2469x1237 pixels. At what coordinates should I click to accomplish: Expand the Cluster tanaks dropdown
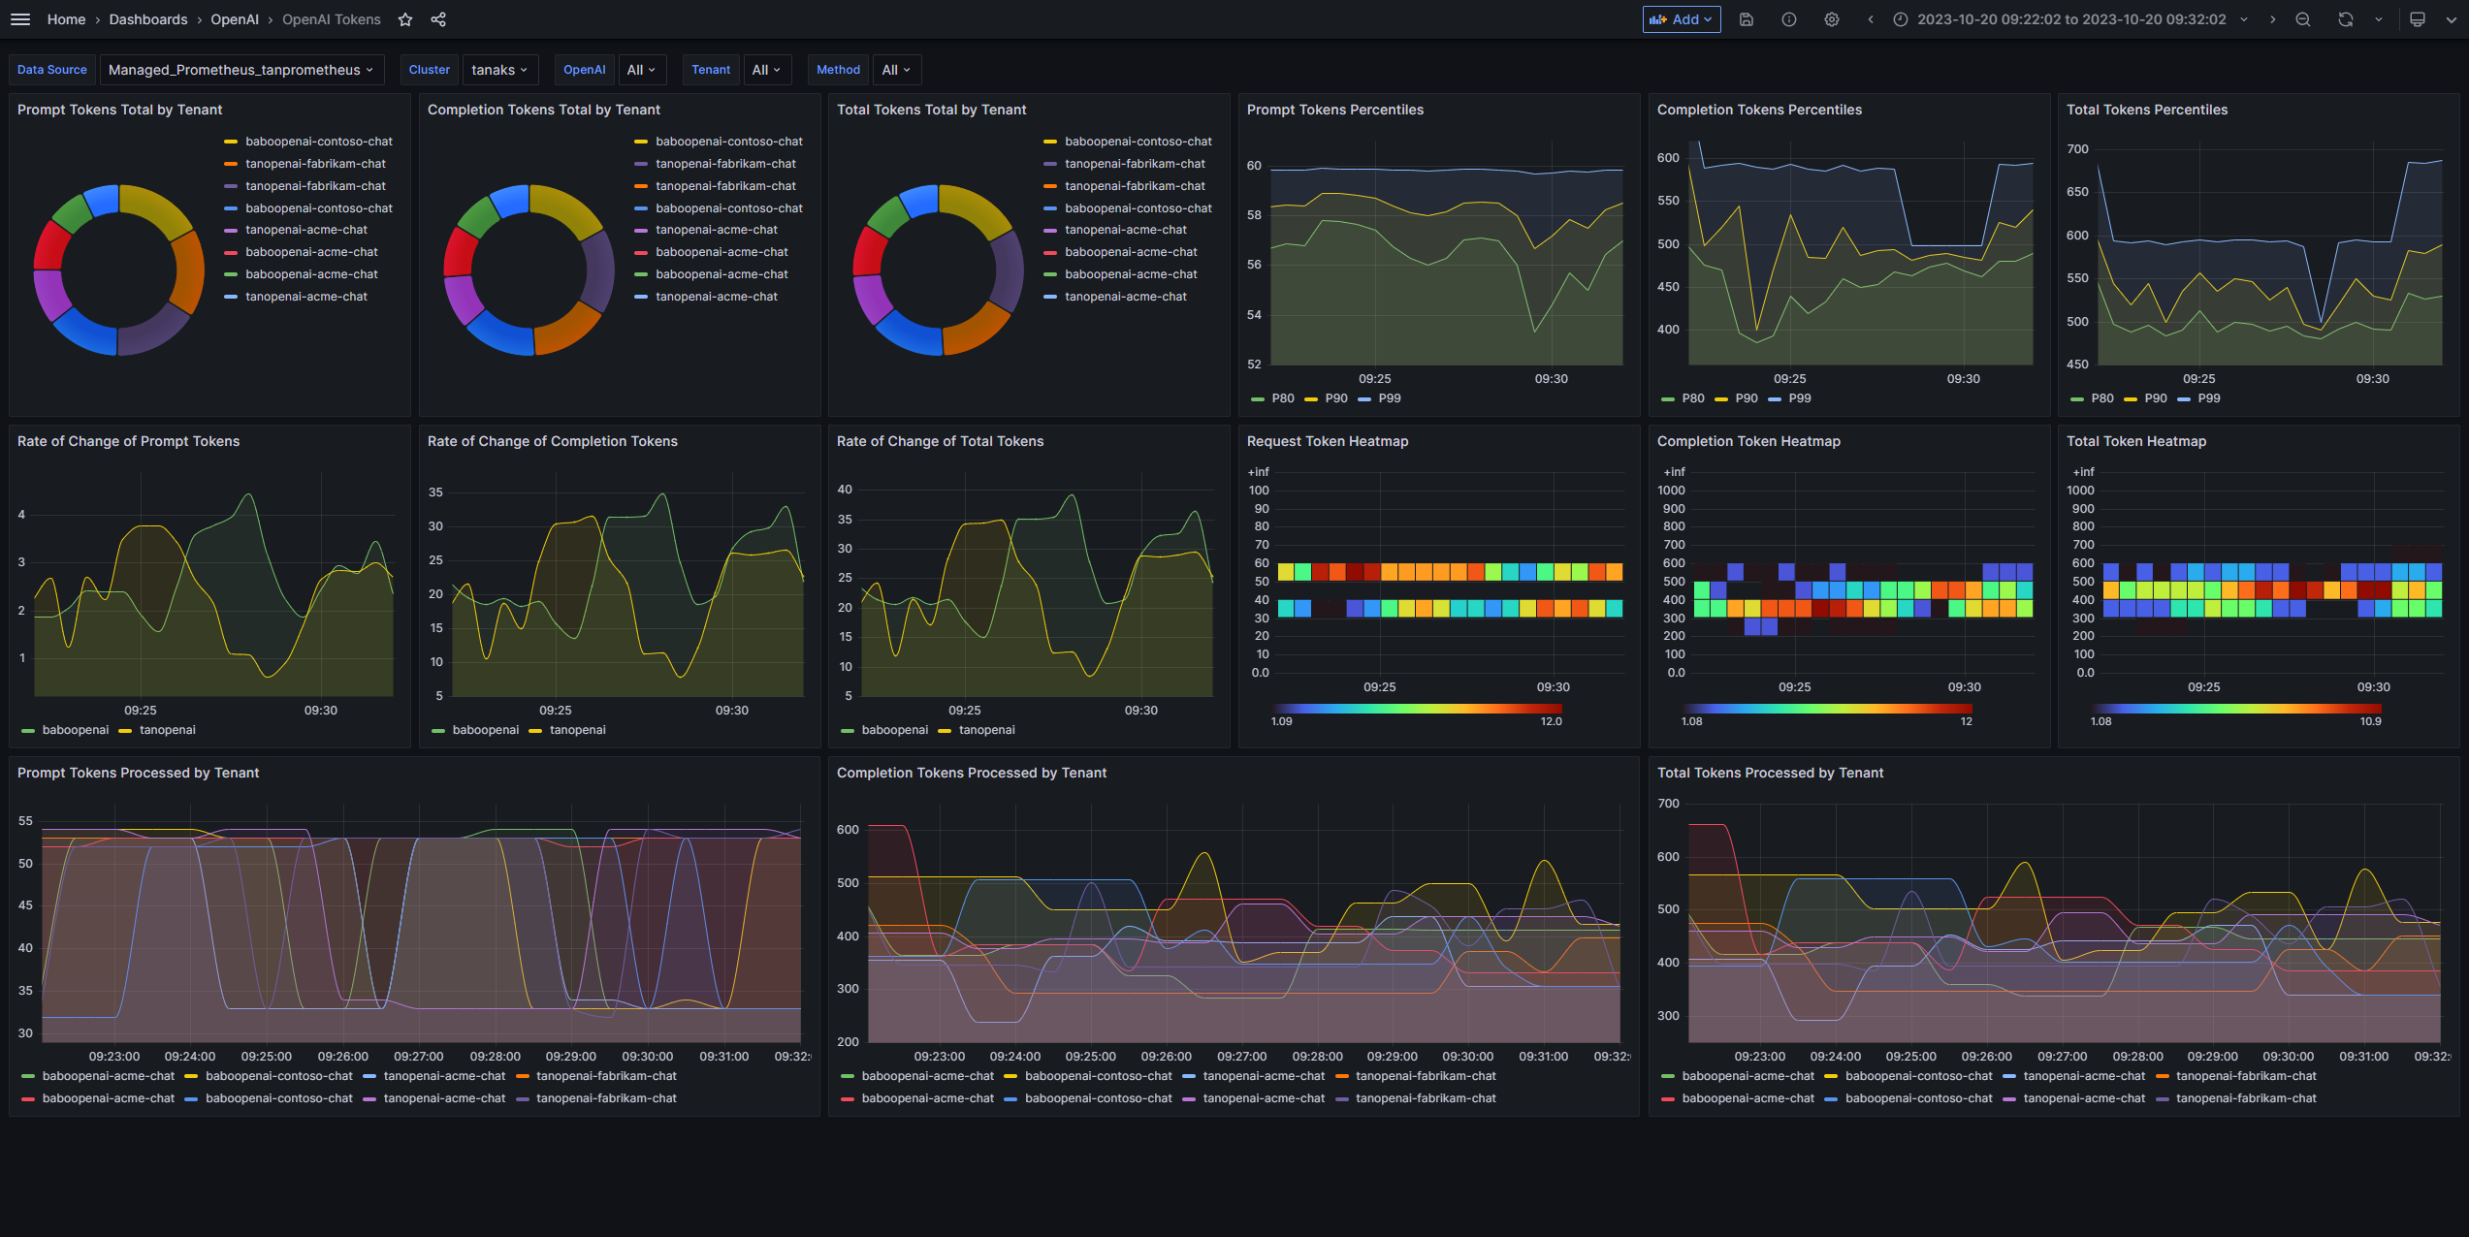pos(499,70)
